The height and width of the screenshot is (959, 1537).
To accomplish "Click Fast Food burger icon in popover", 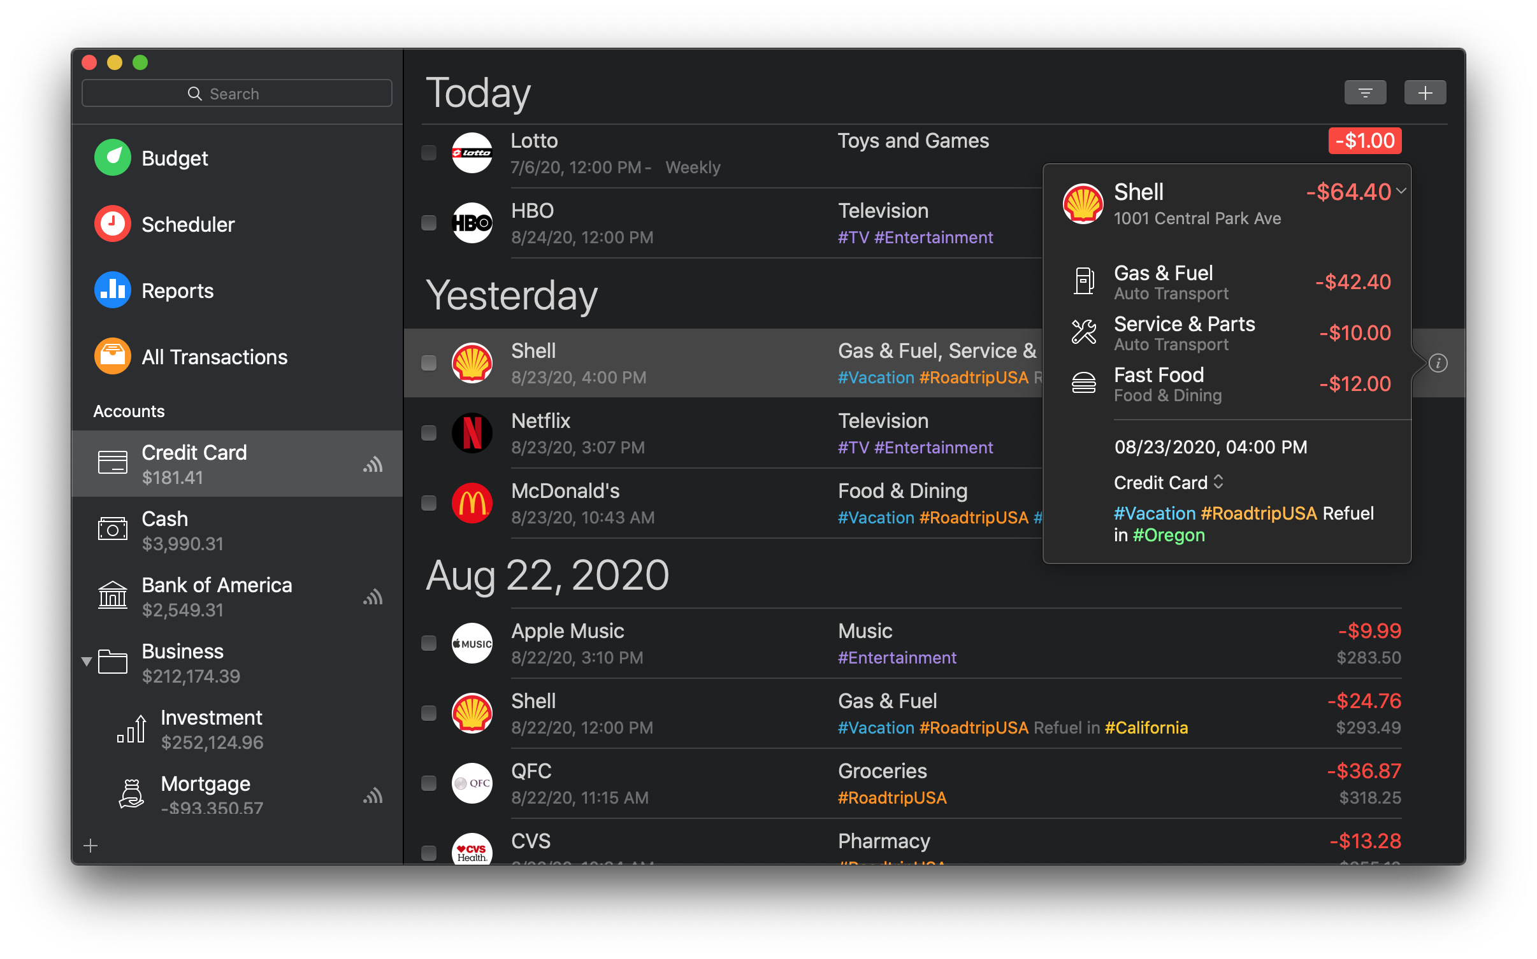I will tap(1083, 383).
